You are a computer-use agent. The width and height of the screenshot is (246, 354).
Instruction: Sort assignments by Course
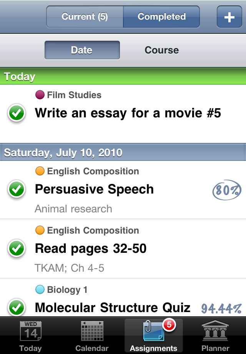[161, 50]
